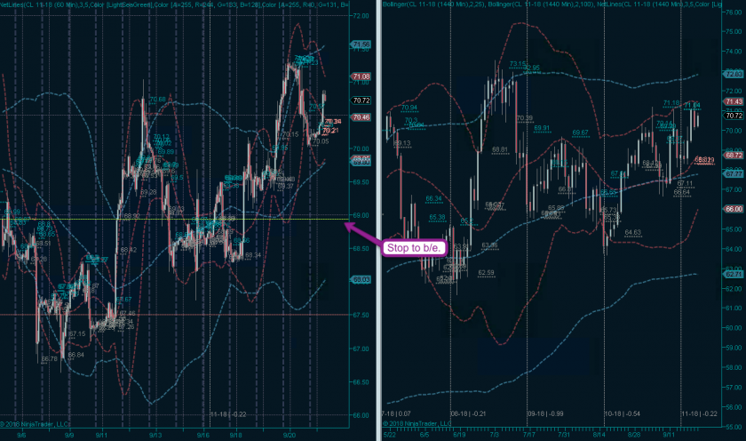Select the 67.77 marker on right axis

click(x=734, y=174)
